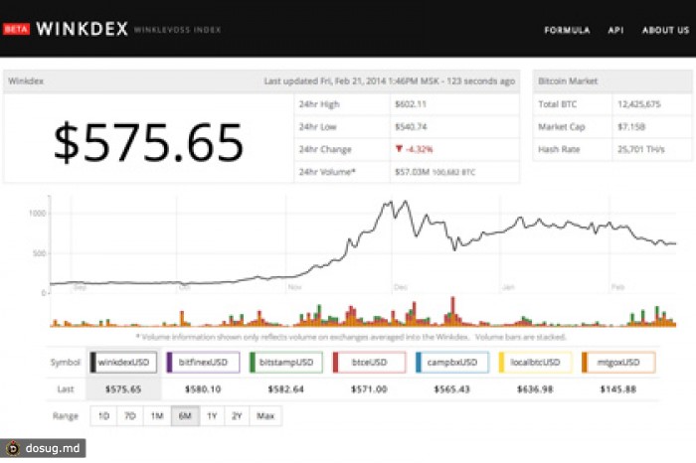
Task: Click the campbxUSD last price $565.43
Action: pyautogui.click(x=451, y=389)
